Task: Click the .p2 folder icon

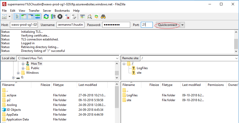Action: (4, 100)
